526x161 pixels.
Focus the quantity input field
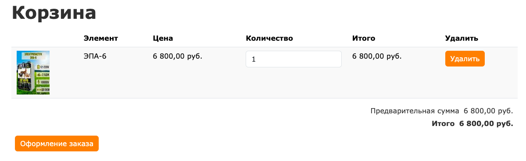click(293, 59)
